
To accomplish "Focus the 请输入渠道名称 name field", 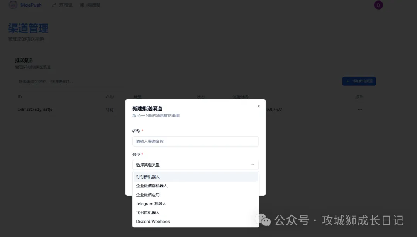I will click(195, 141).
